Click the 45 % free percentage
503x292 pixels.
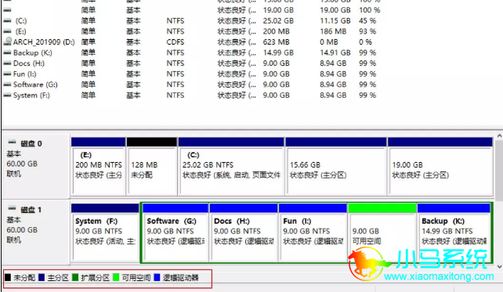pos(367,21)
